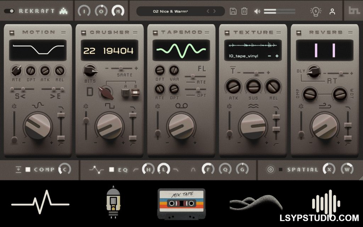Set the Reverb RT slider

click(338, 73)
